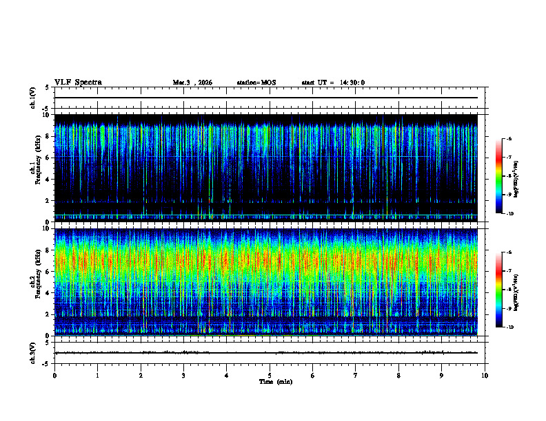This screenshot has width=546, height=421.
Task: Click time axis tick label "7"
Action: [x=356, y=376]
